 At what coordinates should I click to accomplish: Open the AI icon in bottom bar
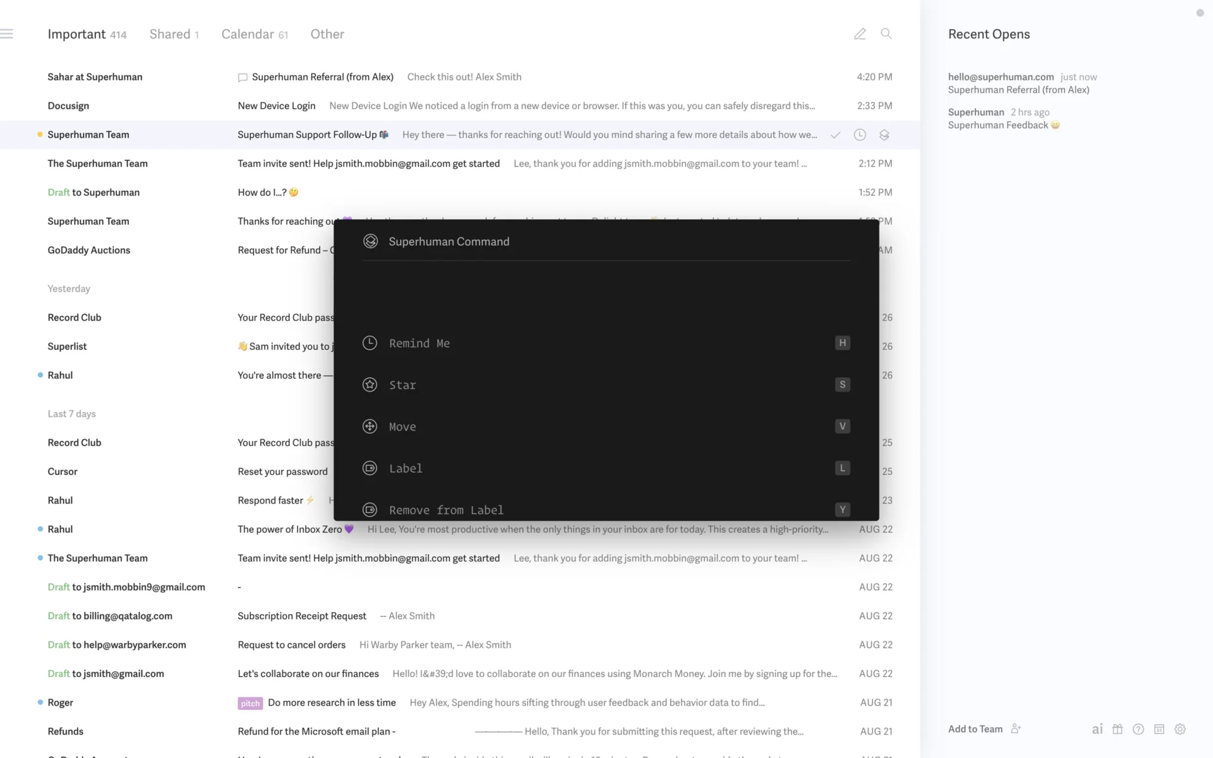pyautogui.click(x=1097, y=729)
